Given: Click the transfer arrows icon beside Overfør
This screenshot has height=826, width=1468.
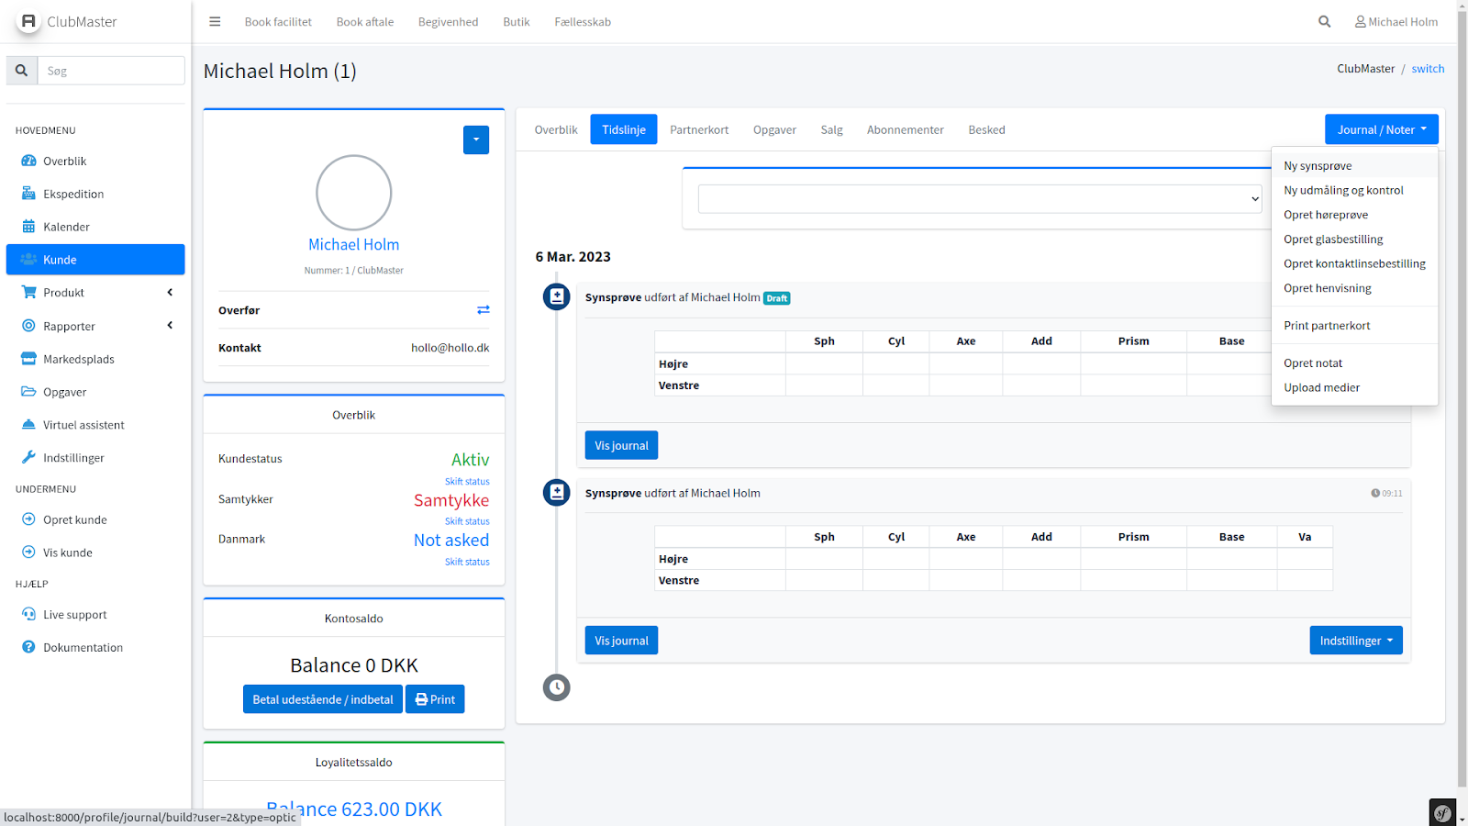Looking at the screenshot, I should tap(483, 310).
